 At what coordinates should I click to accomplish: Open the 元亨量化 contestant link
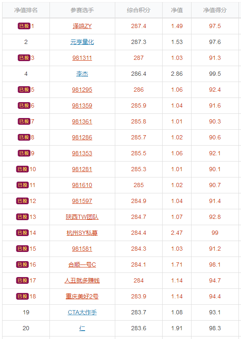coord(82,42)
